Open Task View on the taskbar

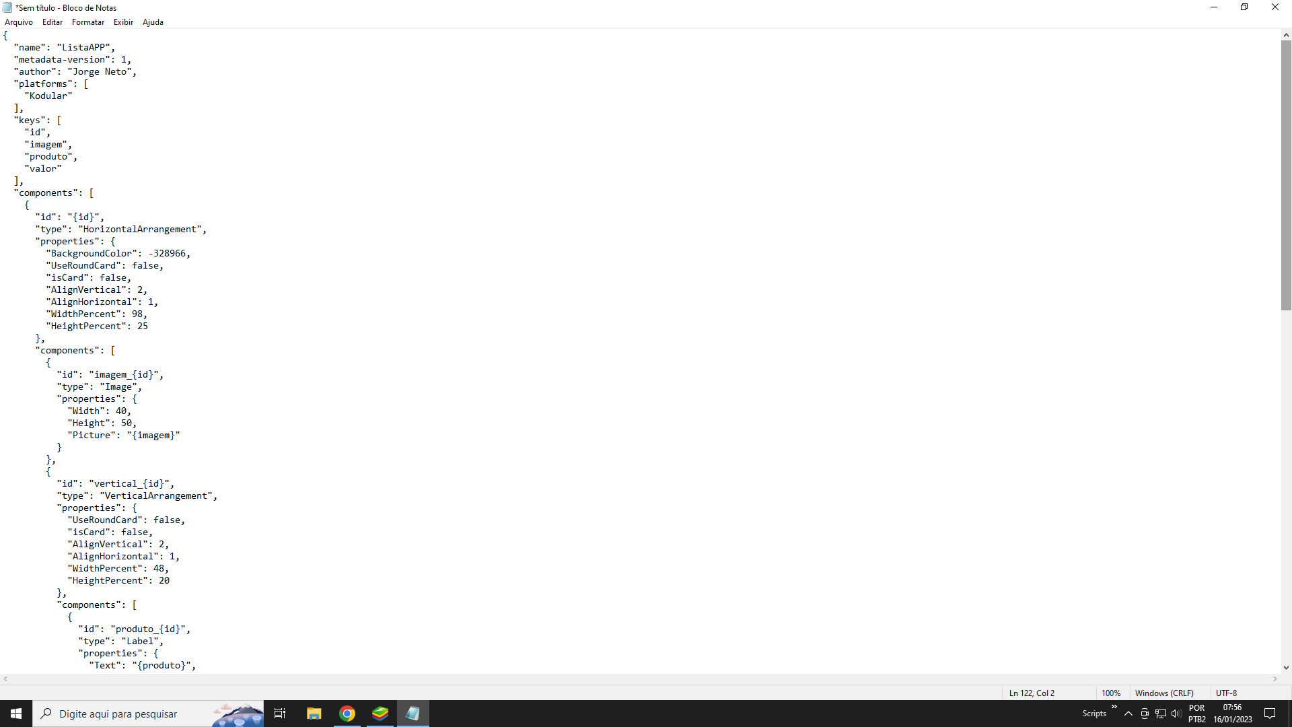(280, 714)
